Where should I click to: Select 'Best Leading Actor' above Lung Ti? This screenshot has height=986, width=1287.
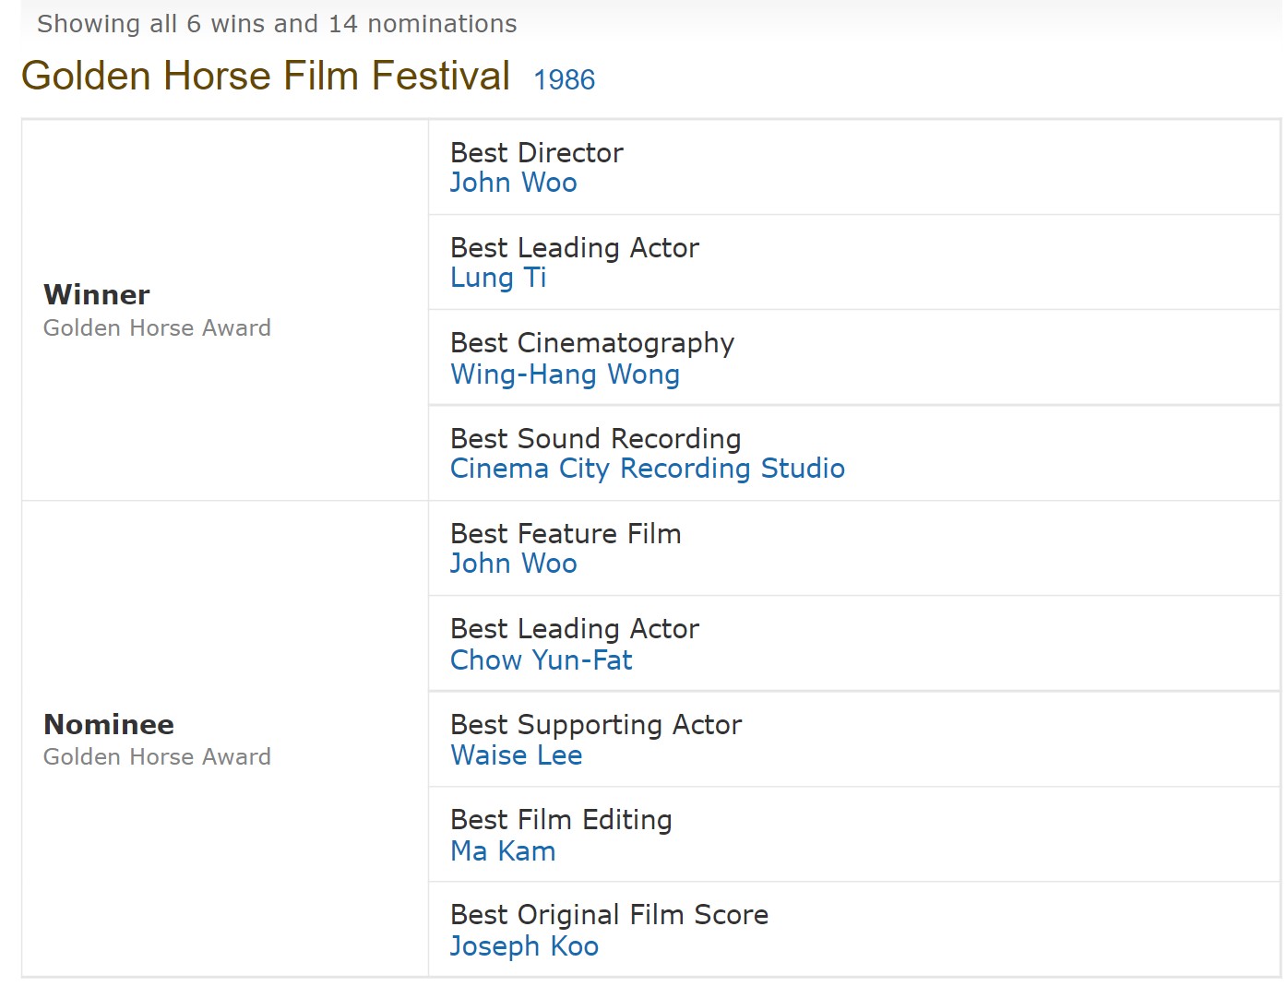pos(575,248)
